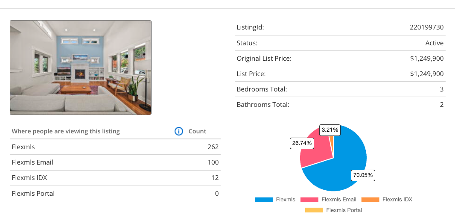This screenshot has width=455, height=221.
Task: Select the Flexmls Email table row
Action: click(115, 162)
